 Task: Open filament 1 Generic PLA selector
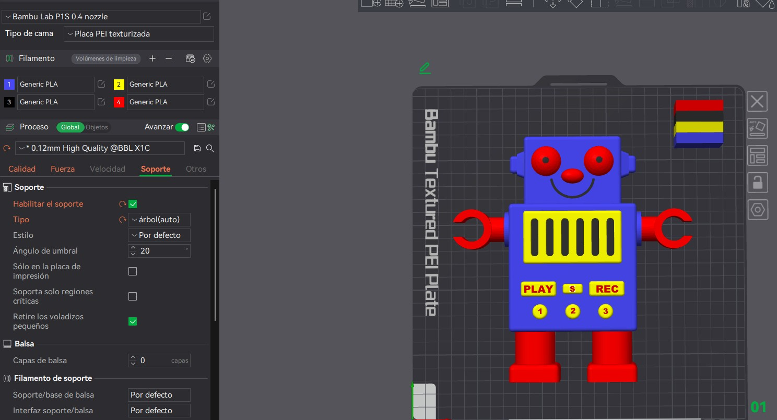(x=55, y=84)
